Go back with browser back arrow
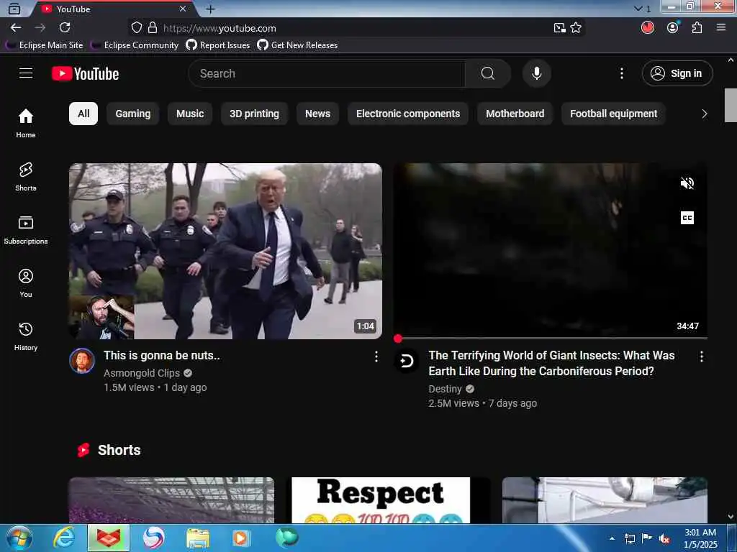737x552 pixels. [16, 28]
